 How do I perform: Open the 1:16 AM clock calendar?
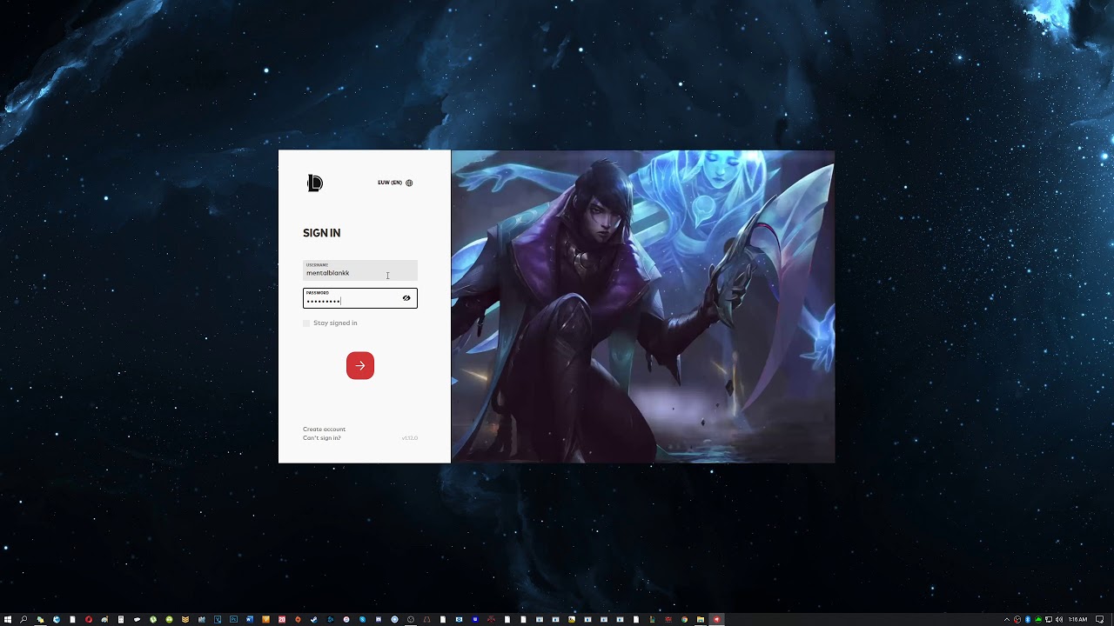(x=1077, y=619)
